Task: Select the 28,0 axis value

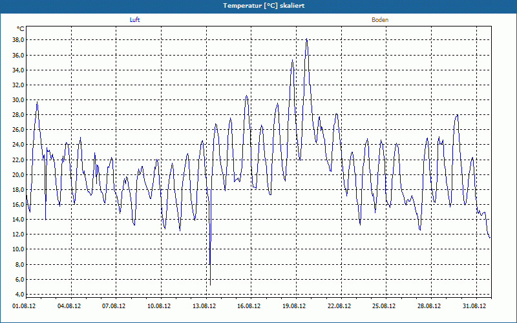Action: pos(19,115)
